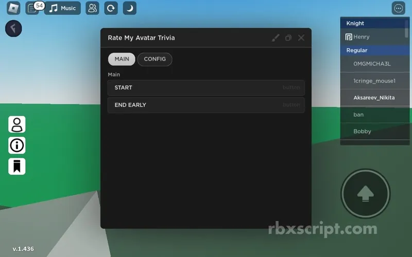Click the START button row
Viewport: 412px width, 257px height.
(206, 87)
